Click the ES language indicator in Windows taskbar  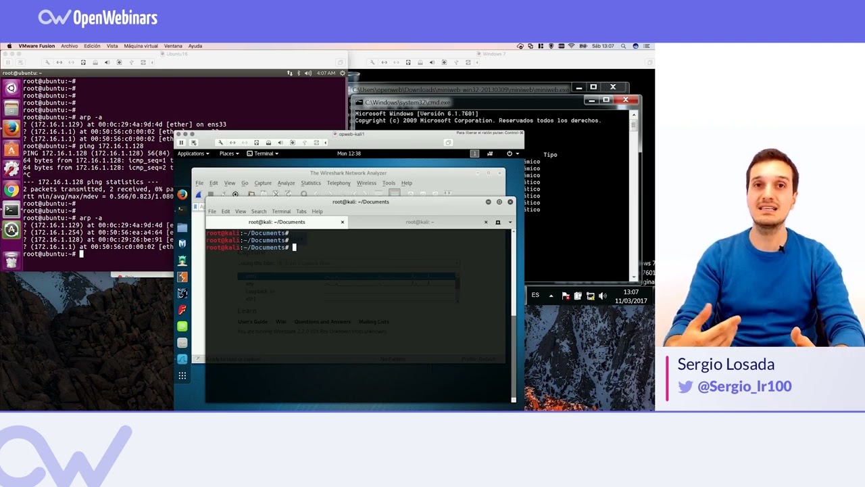(535, 296)
